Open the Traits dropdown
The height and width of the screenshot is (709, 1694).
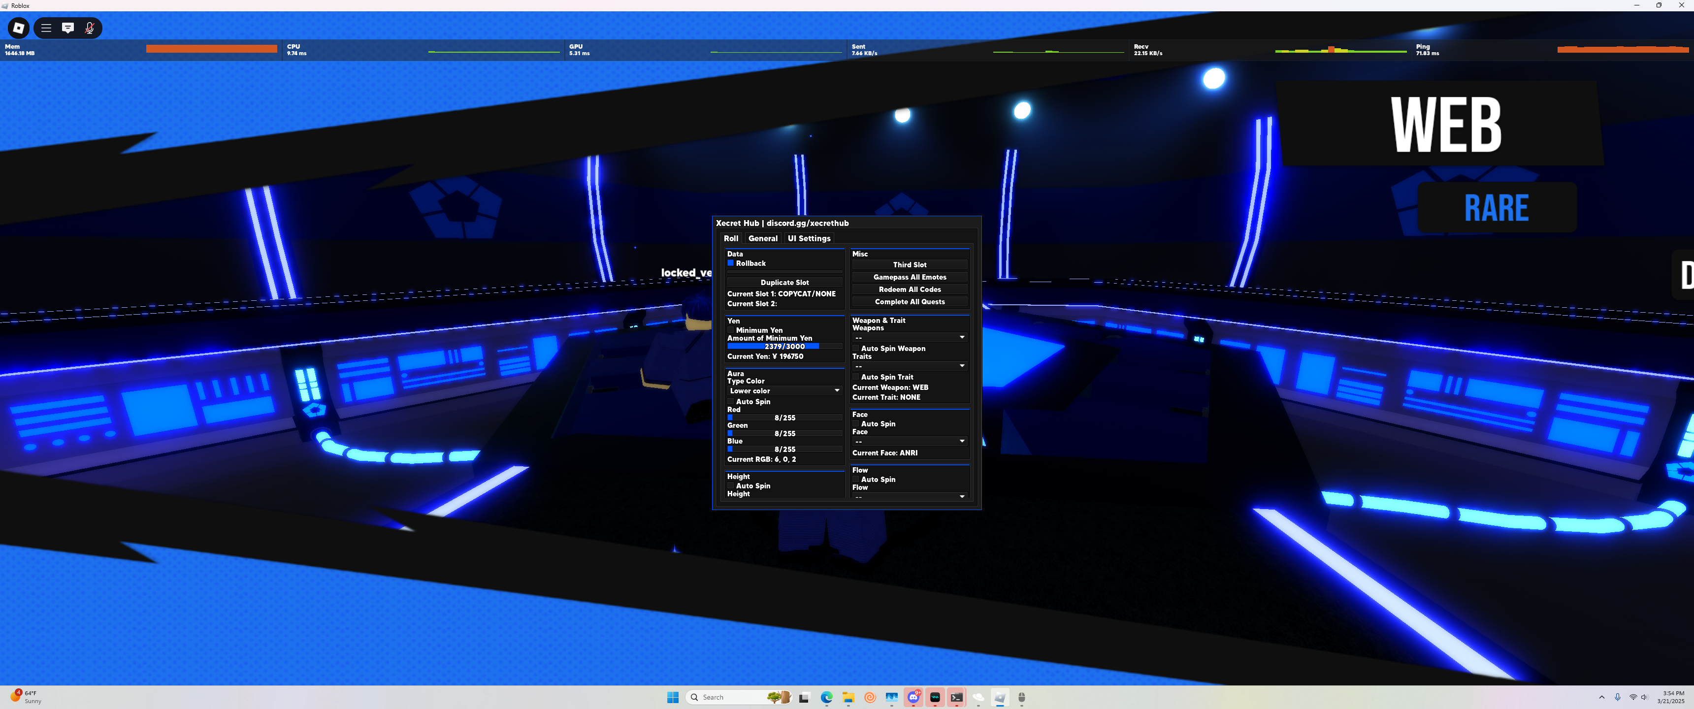tap(910, 366)
